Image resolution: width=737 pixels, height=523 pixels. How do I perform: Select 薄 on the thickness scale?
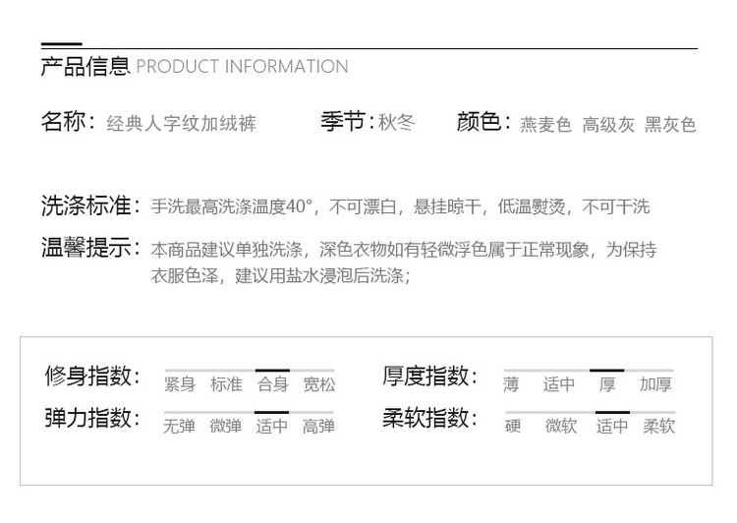(511, 384)
